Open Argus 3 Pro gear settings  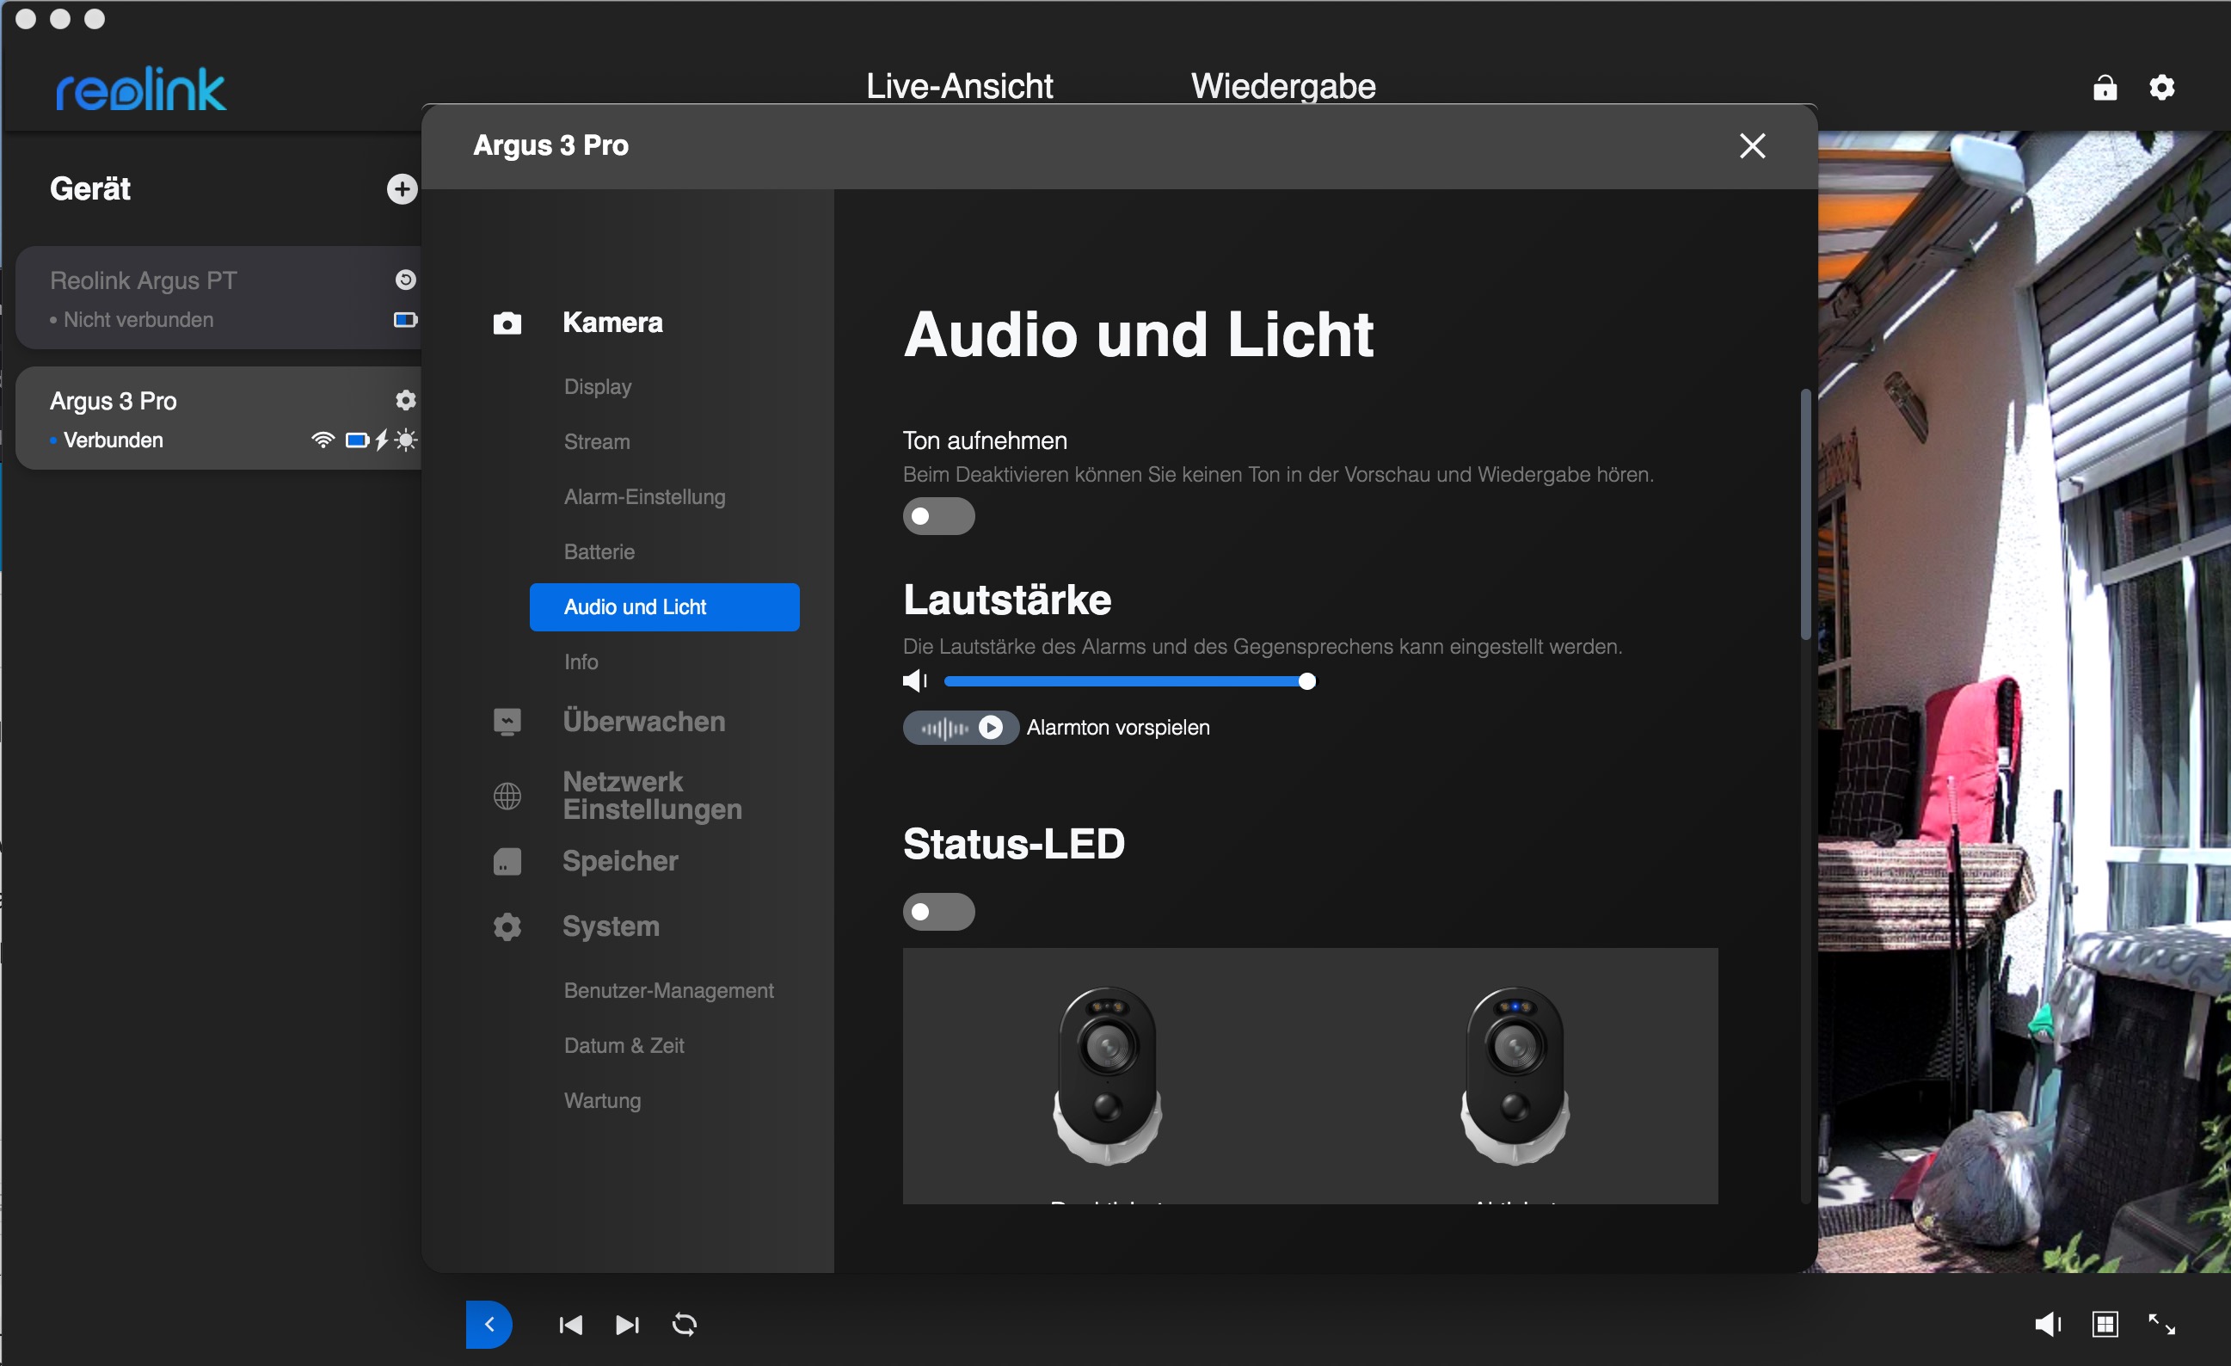pos(406,399)
